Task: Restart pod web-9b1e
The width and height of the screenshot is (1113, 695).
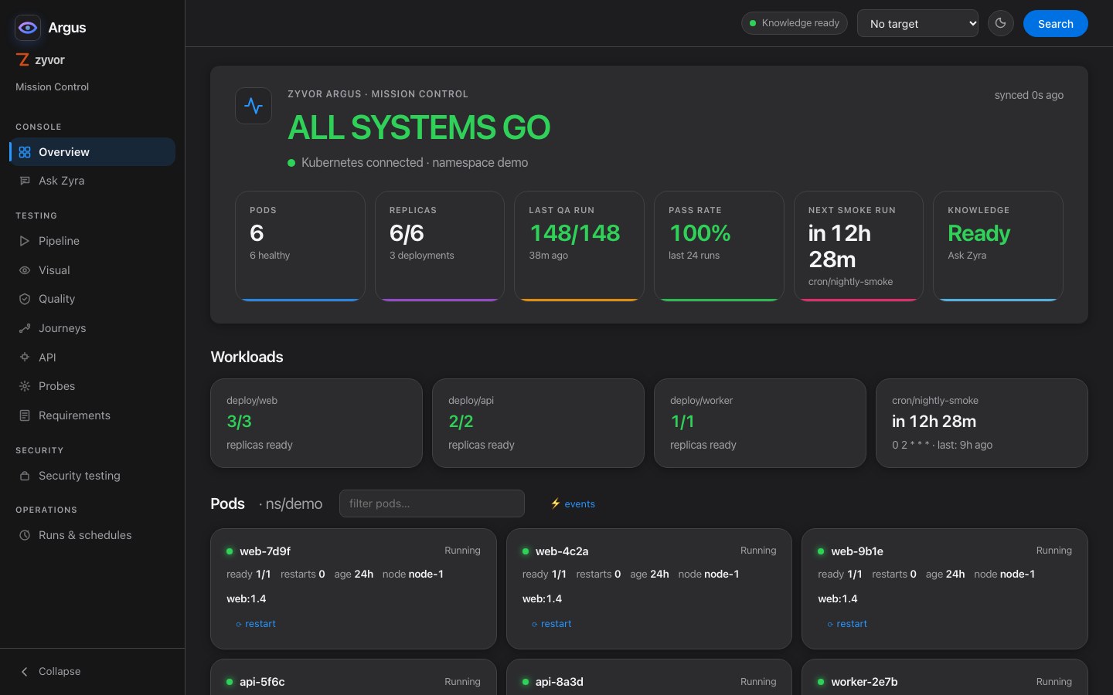Action: tap(847, 624)
